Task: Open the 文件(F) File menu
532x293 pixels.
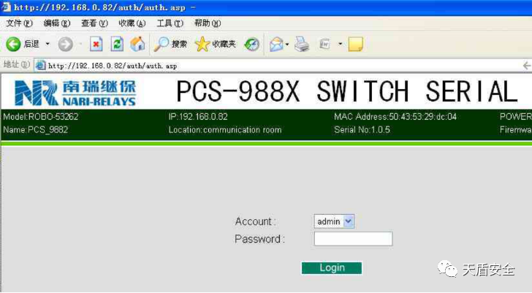Action: tap(19, 23)
